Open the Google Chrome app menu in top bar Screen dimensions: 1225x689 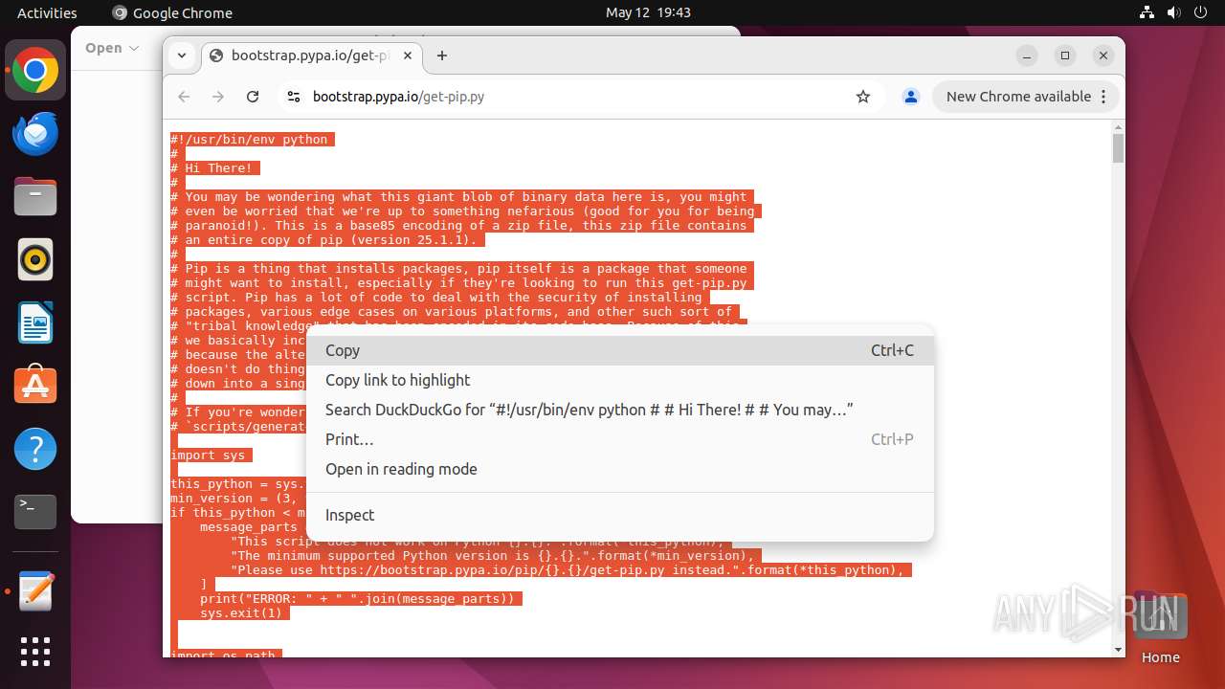[172, 12]
